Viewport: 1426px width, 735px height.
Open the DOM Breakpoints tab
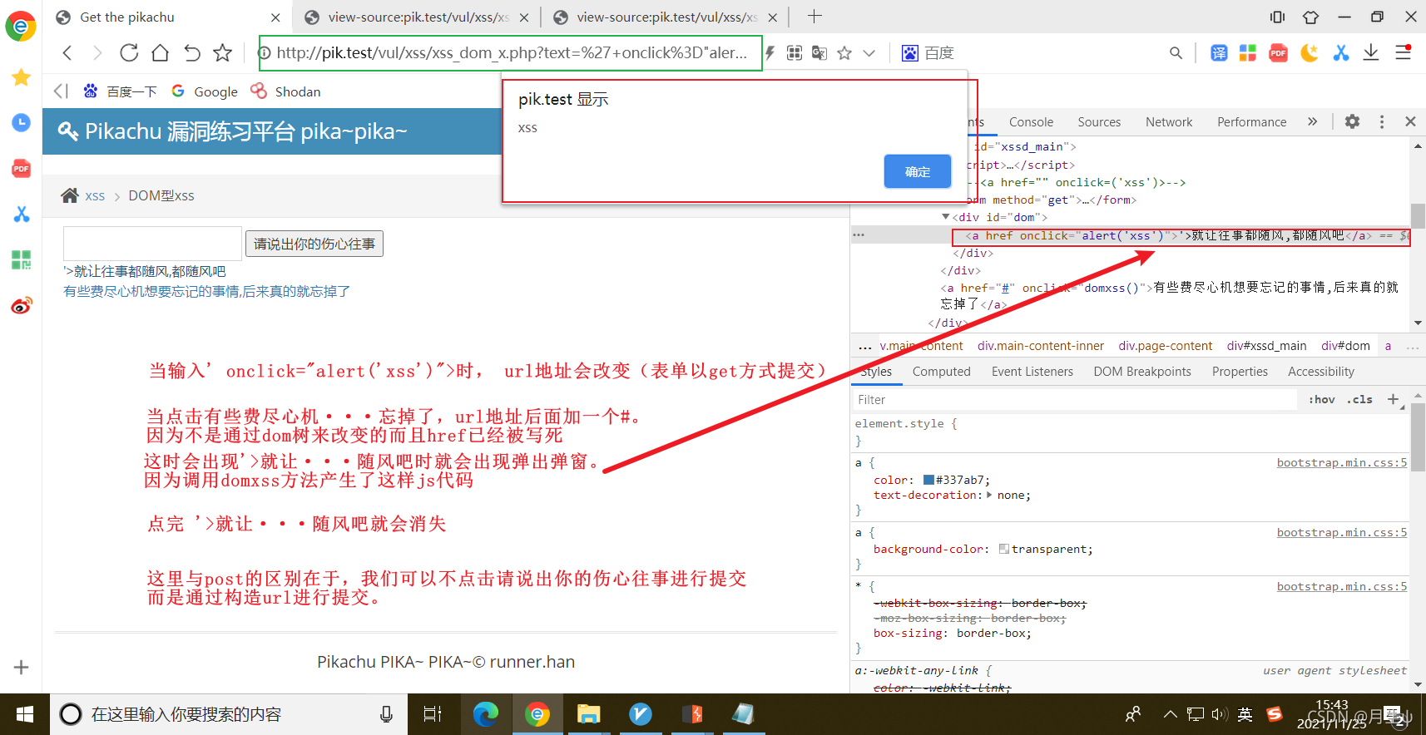click(x=1141, y=372)
